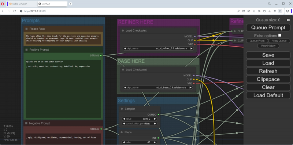Click the browser reload icon
The image size is (293, 145).
pyautogui.click(x=15, y=11)
